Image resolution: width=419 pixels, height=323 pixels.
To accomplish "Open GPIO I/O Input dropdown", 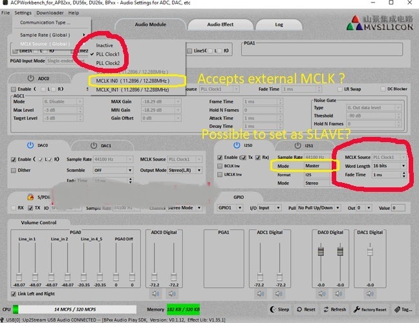I will click(x=270, y=207).
